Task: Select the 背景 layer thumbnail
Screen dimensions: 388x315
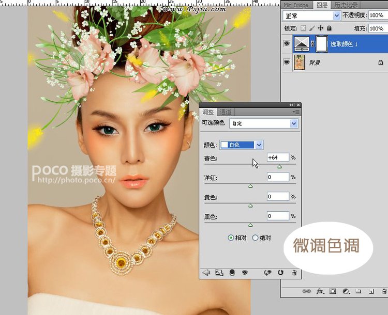Action: click(299, 62)
